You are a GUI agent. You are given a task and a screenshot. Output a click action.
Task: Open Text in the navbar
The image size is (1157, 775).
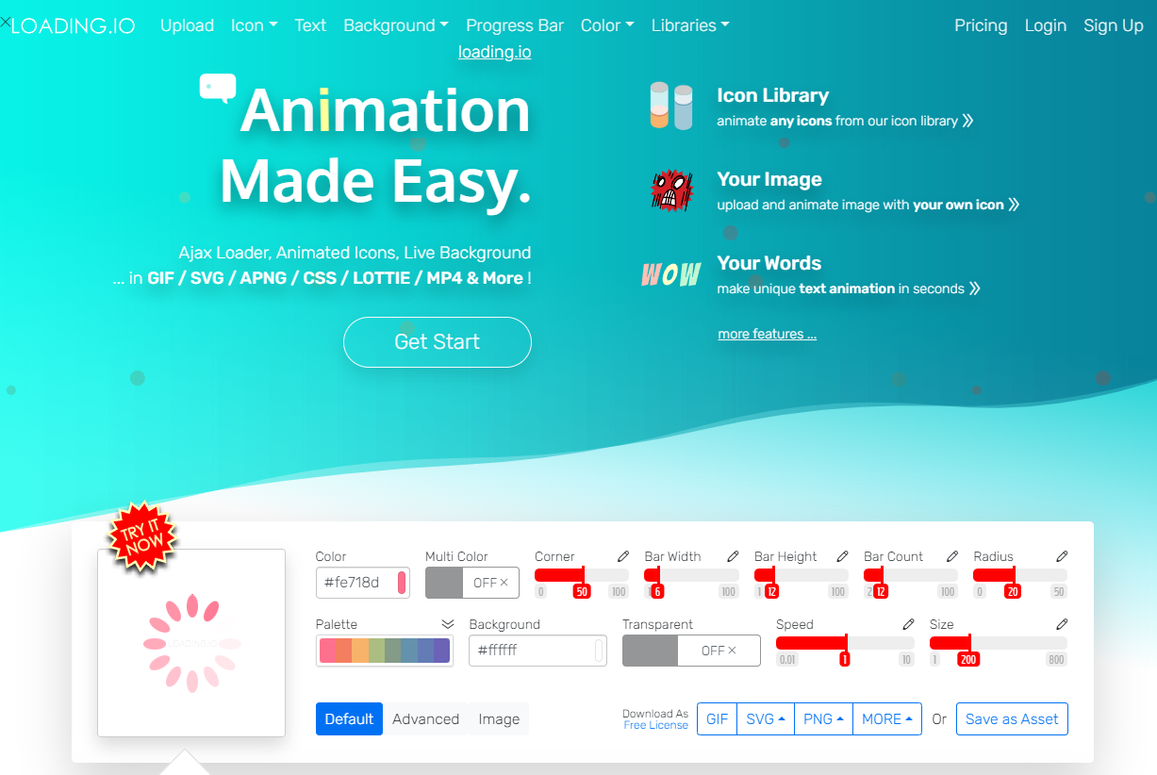[x=310, y=25]
